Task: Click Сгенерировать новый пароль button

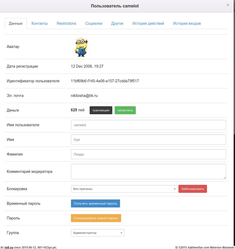Action: (96, 218)
